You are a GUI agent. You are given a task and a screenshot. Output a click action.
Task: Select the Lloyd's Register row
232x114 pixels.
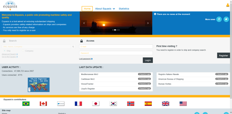(116, 89)
